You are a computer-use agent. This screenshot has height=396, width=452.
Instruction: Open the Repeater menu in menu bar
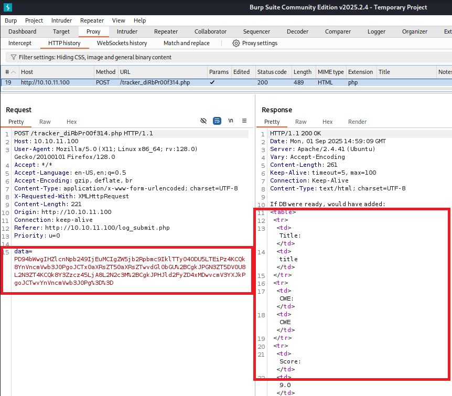click(x=92, y=20)
